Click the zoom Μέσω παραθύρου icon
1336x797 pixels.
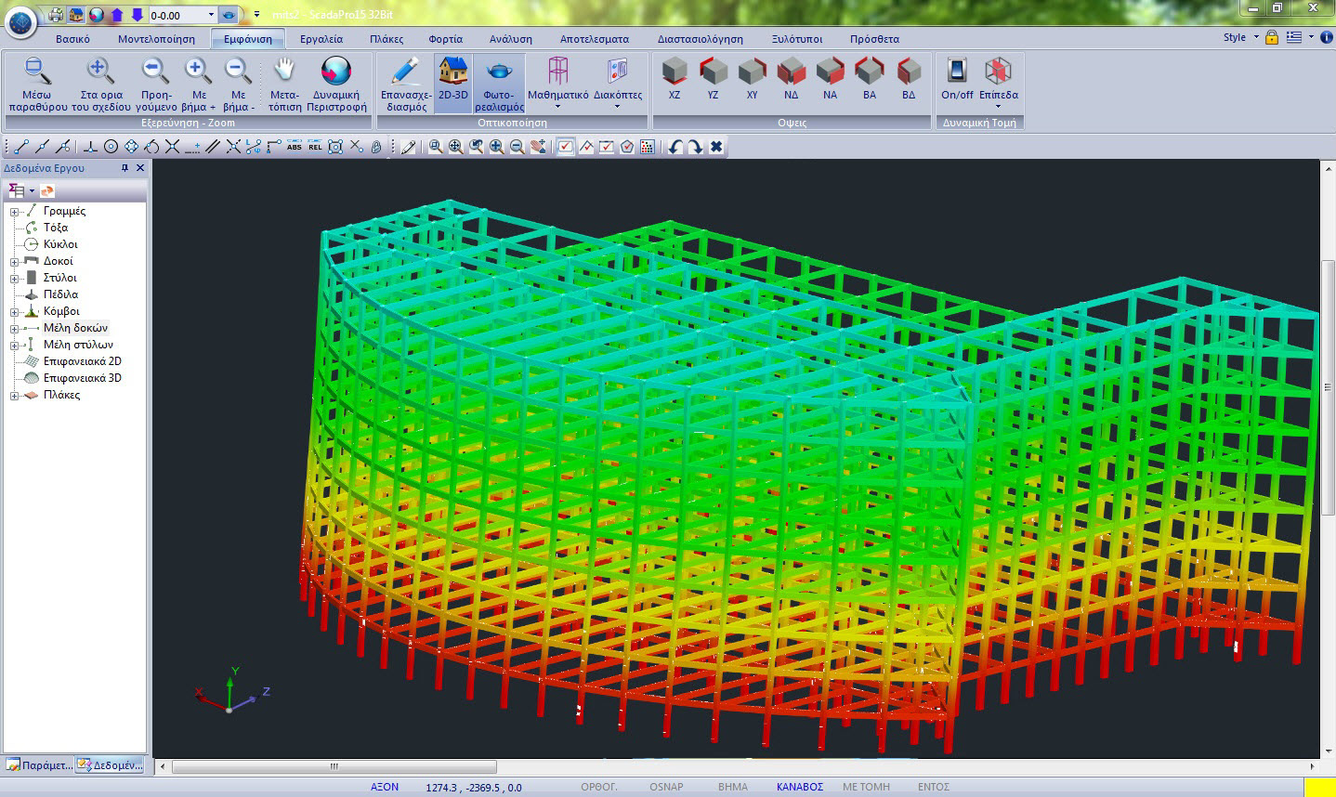click(x=37, y=72)
